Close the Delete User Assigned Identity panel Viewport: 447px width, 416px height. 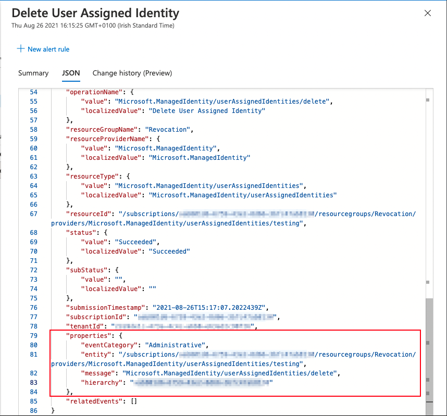(427, 13)
